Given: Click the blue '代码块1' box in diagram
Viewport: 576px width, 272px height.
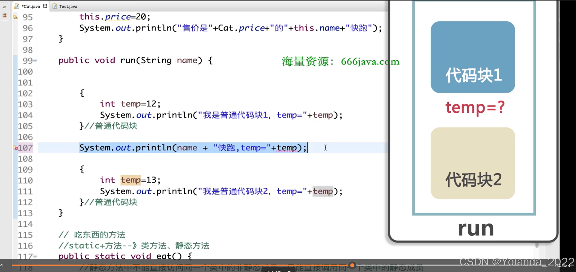Looking at the screenshot, I should (473, 57).
